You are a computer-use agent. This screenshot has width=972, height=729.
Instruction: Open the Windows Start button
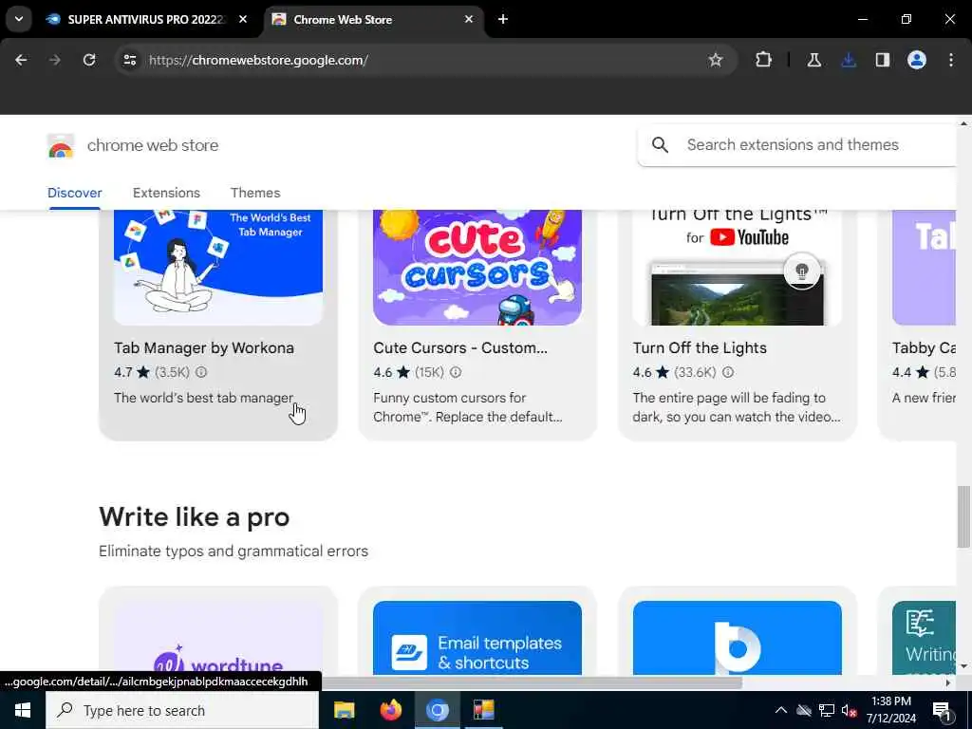coord(23,710)
